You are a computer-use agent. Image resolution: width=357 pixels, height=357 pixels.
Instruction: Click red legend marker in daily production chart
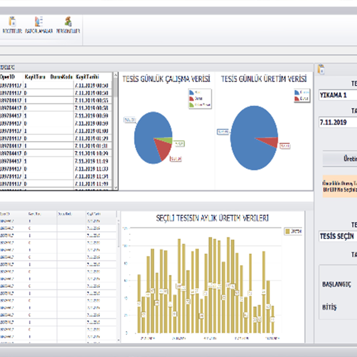tap(297, 99)
